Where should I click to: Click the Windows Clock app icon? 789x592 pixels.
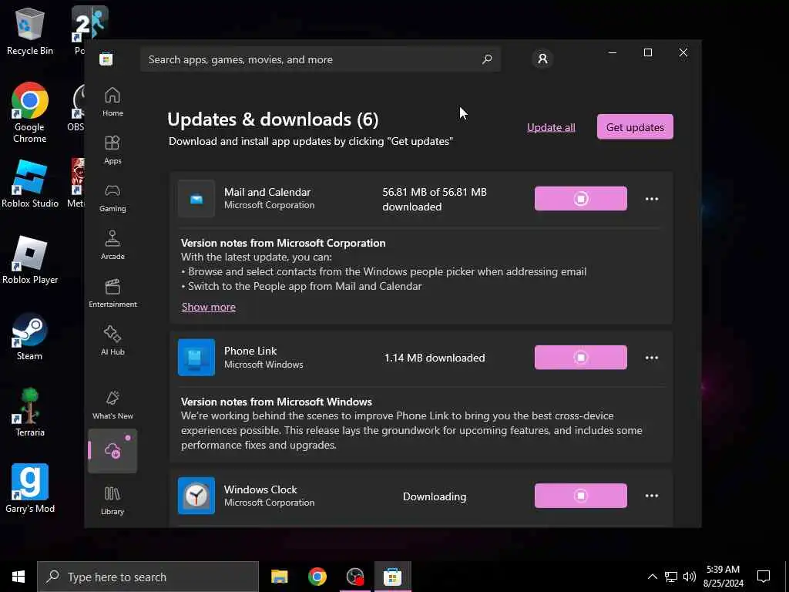[x=196, y=496]
